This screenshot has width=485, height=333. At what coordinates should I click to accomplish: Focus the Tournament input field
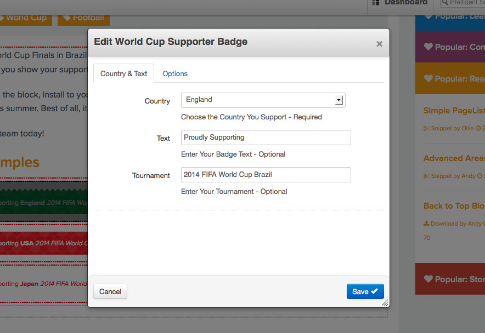click(x=266, y=175)
